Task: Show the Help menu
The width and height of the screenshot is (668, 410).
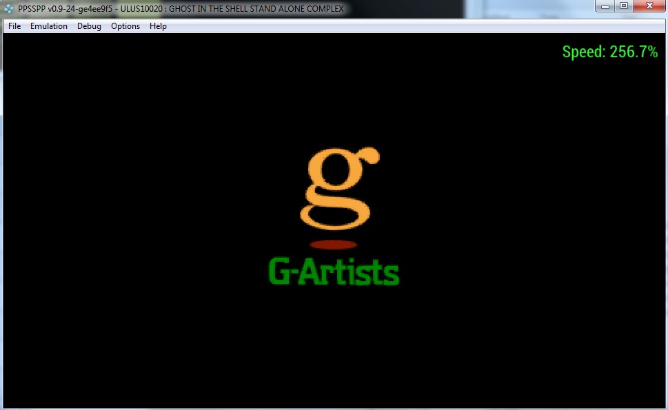Action: 158,26
